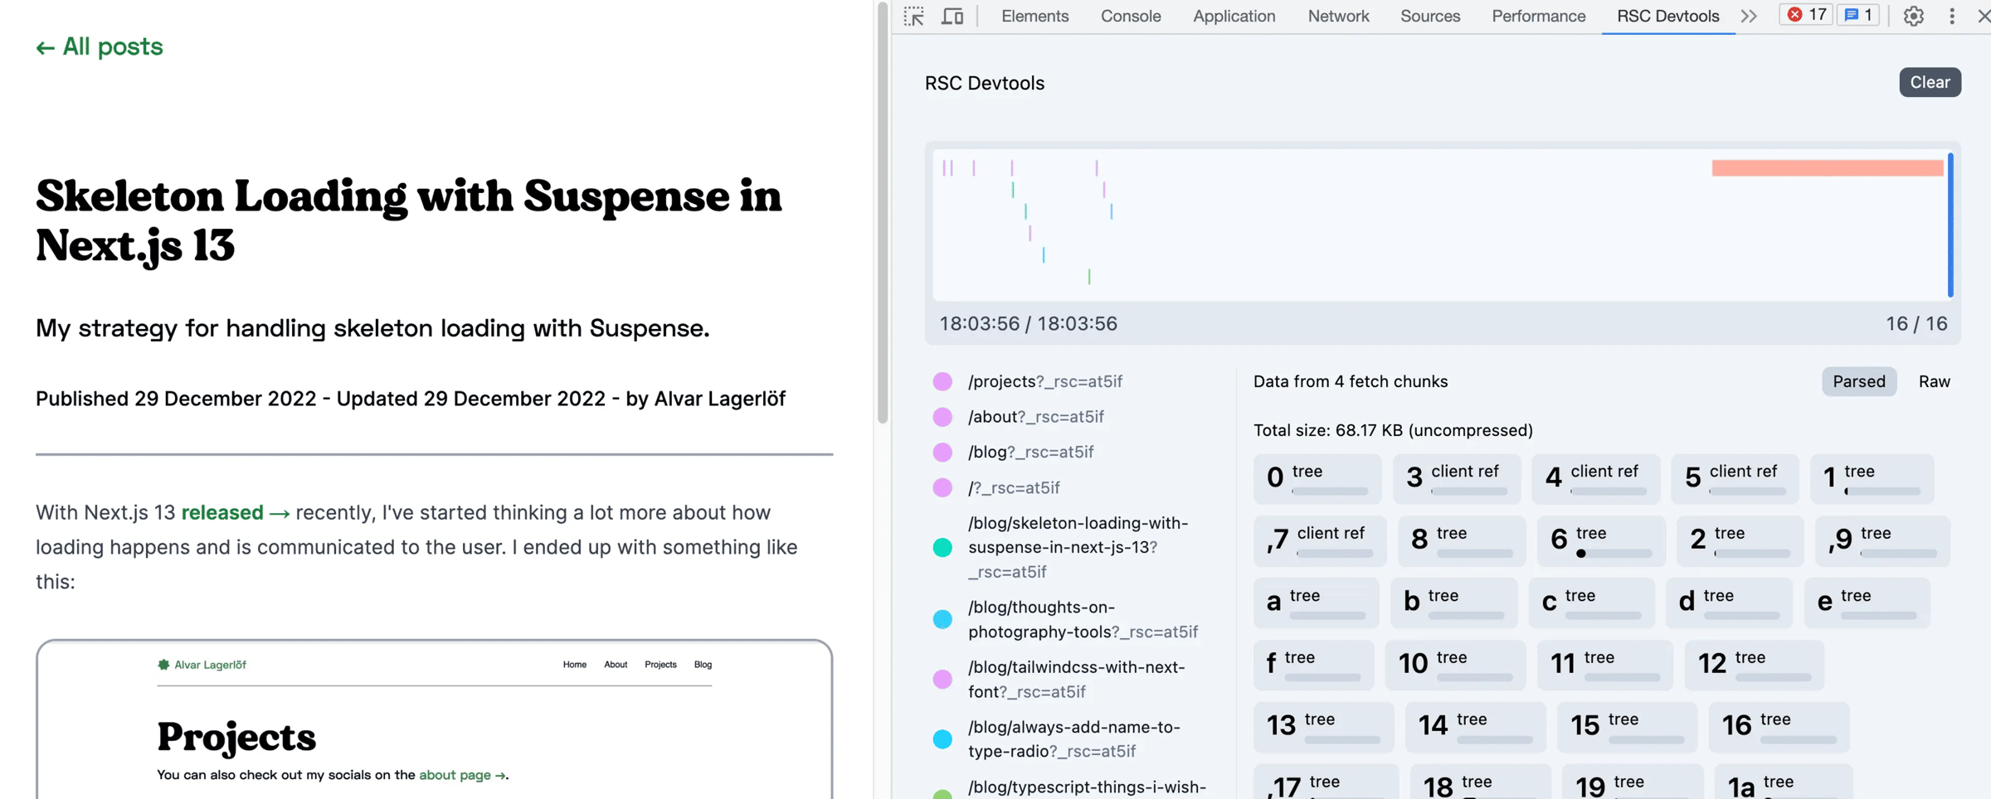
Task: Open chunk 15 tree
Action: tap(1628, 727)
